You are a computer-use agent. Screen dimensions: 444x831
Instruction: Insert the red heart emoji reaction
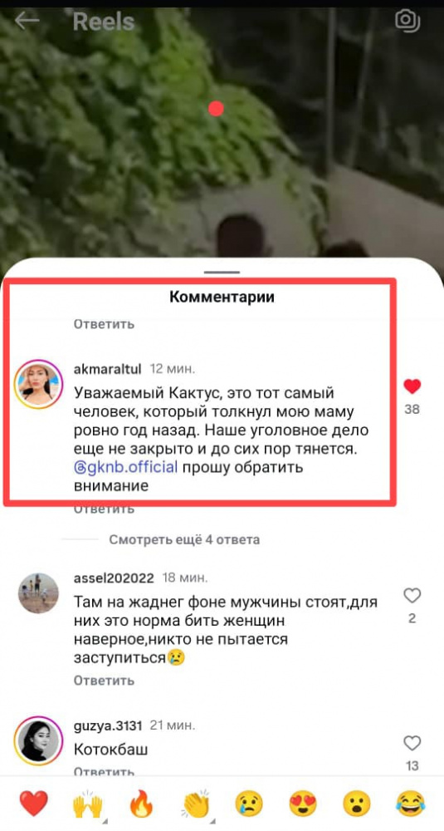pyautogui.click(x=34, y=804)
